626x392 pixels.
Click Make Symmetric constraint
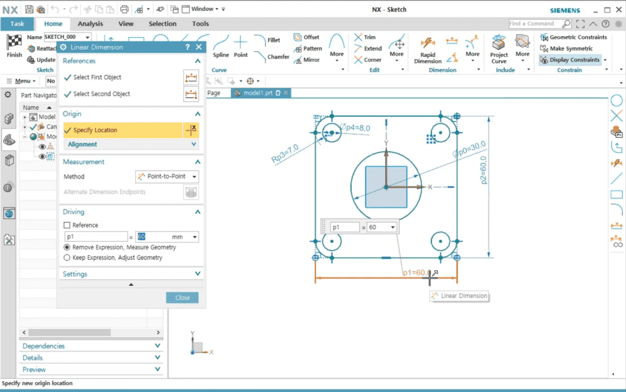point(567,48)
